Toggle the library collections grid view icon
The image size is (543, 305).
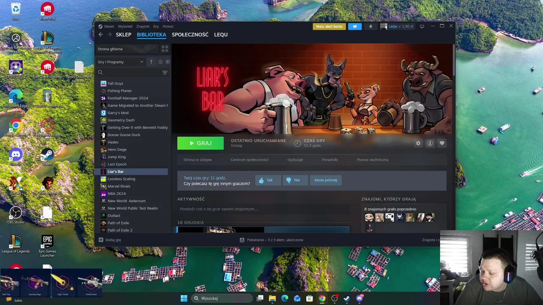tap(165, 49)
